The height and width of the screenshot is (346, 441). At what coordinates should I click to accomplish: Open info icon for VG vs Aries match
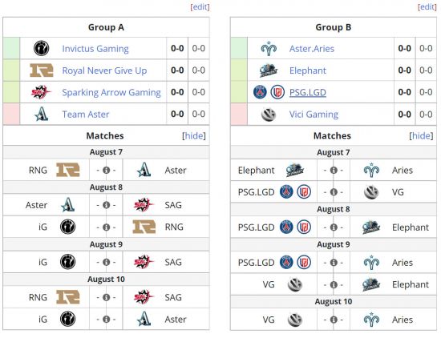(x=334, y=320)
